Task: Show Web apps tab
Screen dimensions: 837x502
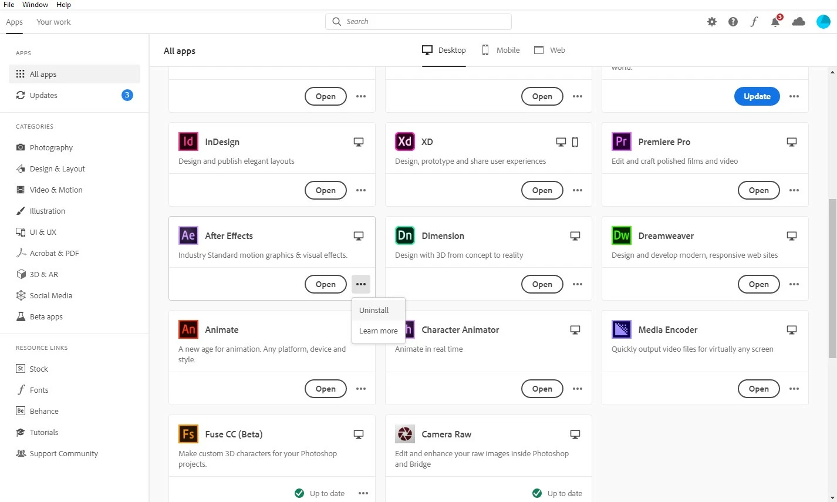Action: pos(549,50)
